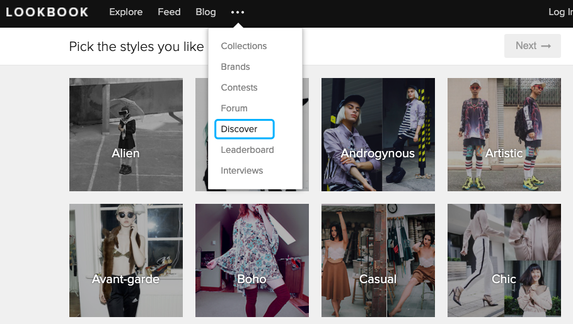Viewport: 573px width, 324px height.
Task: Pick the Alien style tile
Action: coord(126,135)
